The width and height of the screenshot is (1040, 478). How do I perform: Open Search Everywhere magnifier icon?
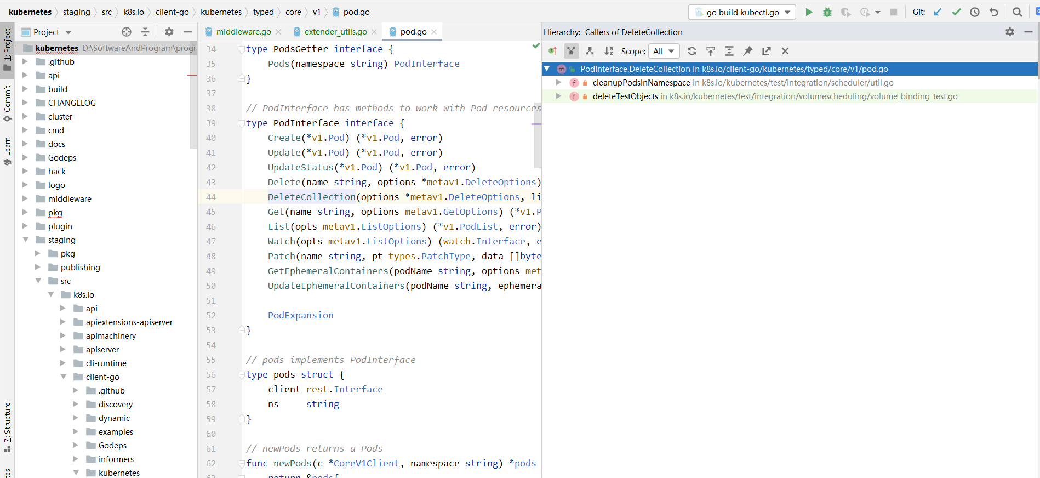tap(1018, 12)
